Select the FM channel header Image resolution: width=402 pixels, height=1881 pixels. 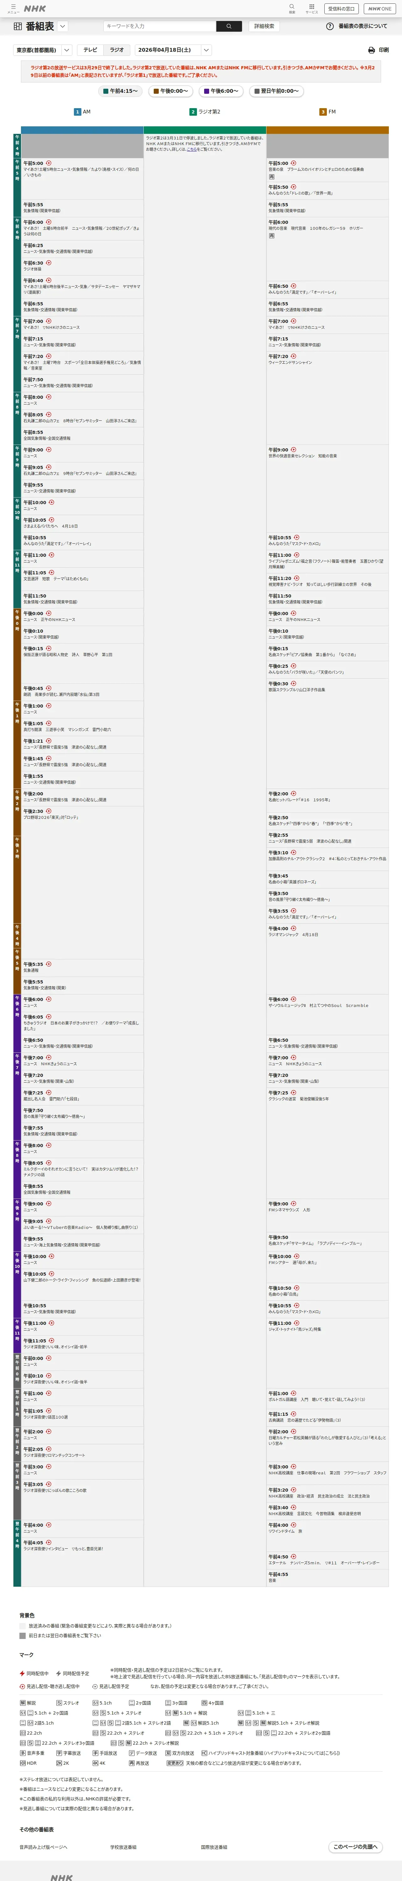pyautogui.click(x=327, y=112)
